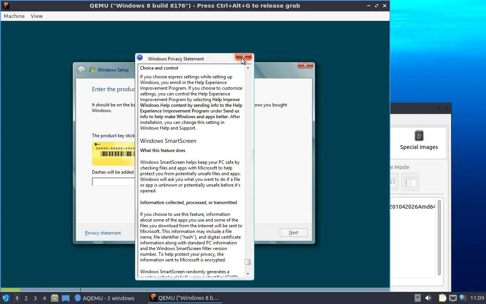This screenshot has width=486, height=304.
Task: Click the show desktop taskbar icon
Action: (65, 298)
